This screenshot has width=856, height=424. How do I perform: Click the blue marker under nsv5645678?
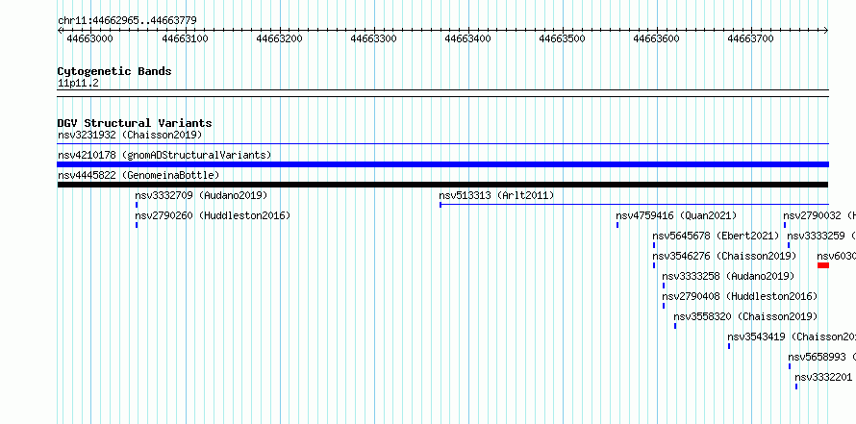[654, 245]
